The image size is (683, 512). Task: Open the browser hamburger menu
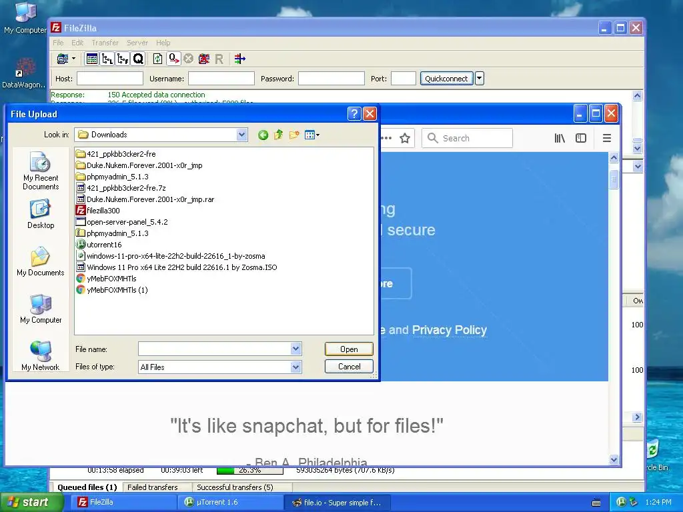point(607,139)
